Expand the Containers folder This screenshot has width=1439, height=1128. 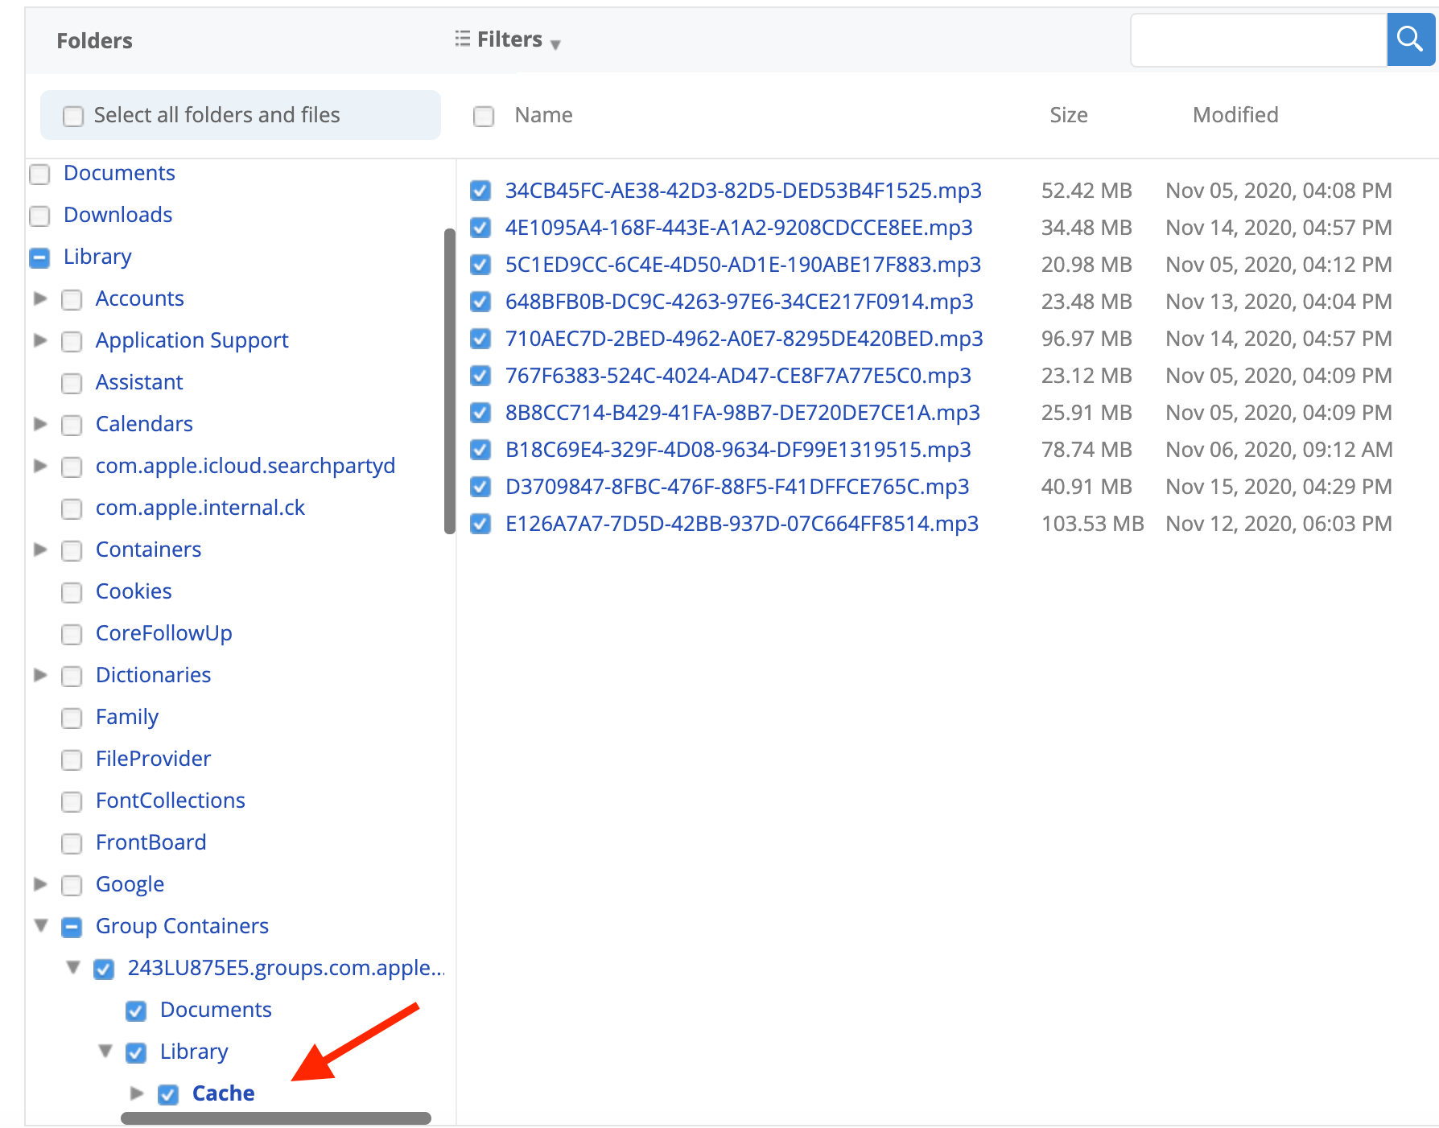(40, 550)
